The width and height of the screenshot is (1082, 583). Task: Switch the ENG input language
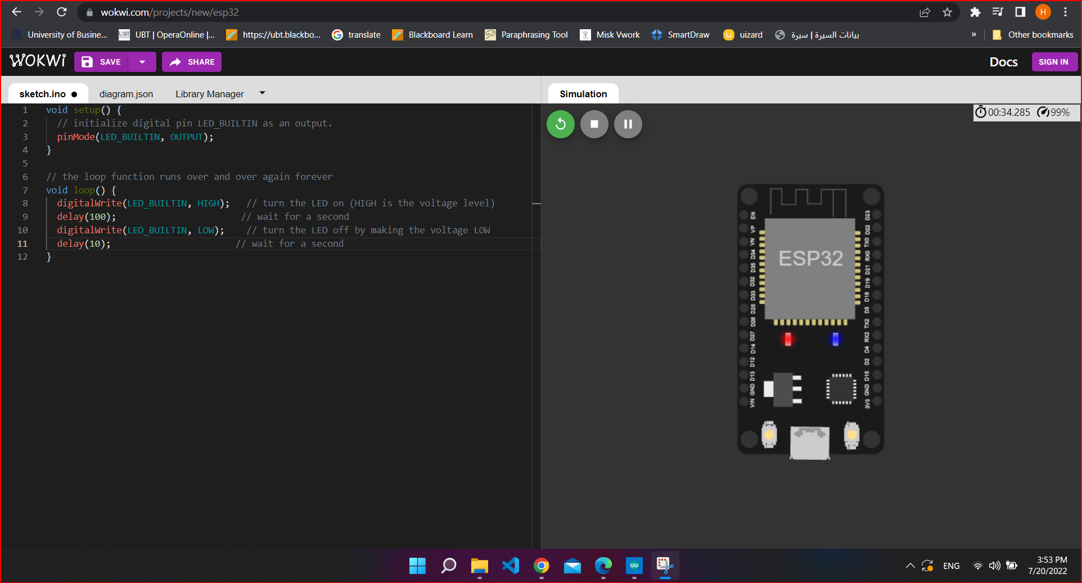coord(951,566)
